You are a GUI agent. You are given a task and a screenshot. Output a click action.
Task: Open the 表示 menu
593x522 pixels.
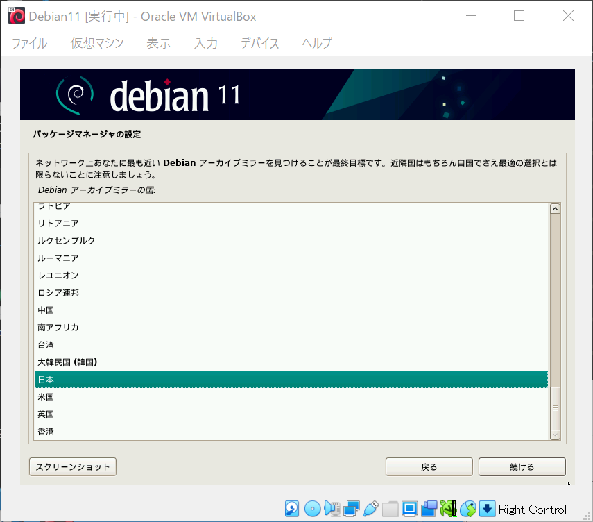click(159, 43)
